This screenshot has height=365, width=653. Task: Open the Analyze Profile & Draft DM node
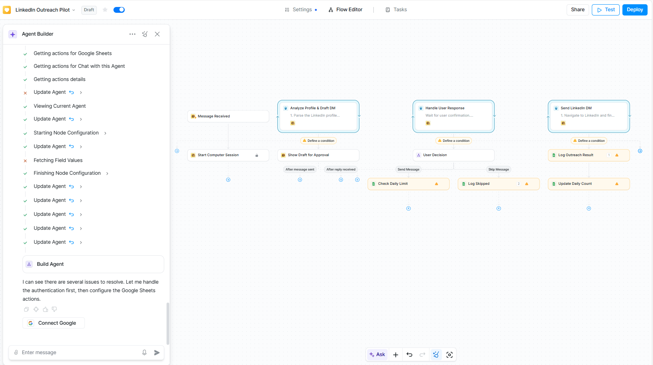point(318,116)
